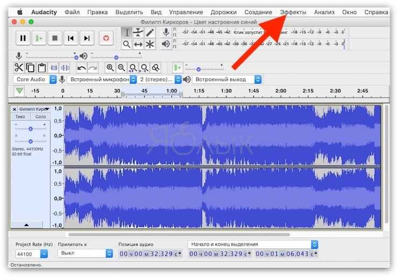The image size is (398, 277).
Task: Adjust the play-at-speed slider
Action: [x=204, y=69]
